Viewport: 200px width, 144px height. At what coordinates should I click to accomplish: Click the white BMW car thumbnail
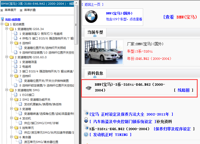point(104,52)
